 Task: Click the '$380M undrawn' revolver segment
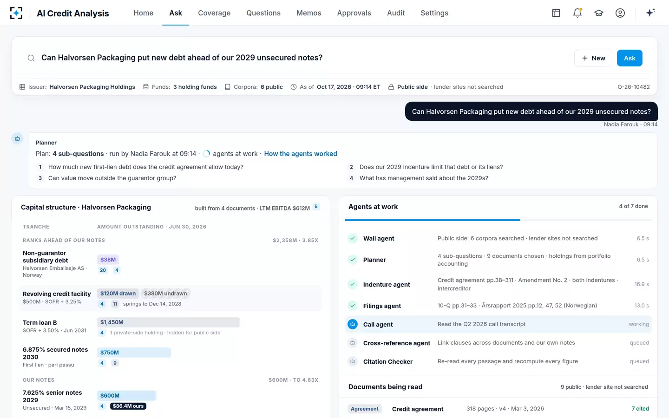click(165, 294)
